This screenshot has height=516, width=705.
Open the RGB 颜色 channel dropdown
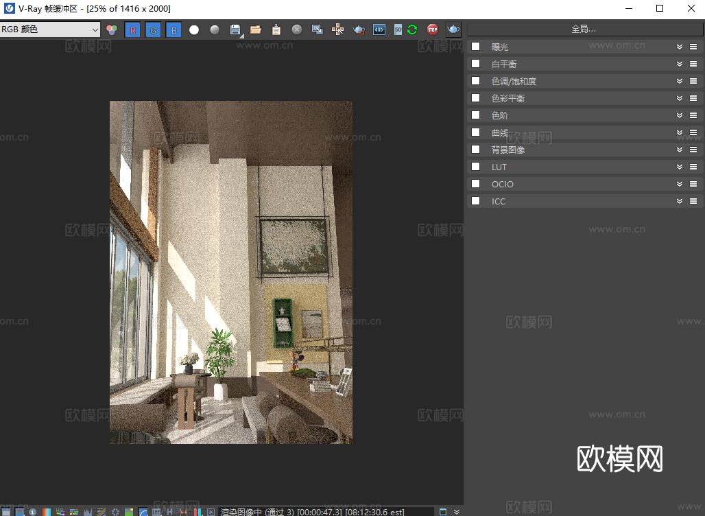coord(95,30)
